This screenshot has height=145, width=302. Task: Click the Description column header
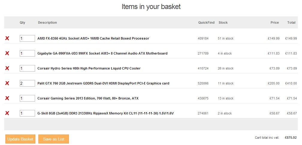click(47, 22)
